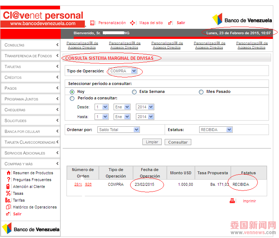Click the Imprimir link
Viewport: 279px width, 238px height.
click(250, 201)
